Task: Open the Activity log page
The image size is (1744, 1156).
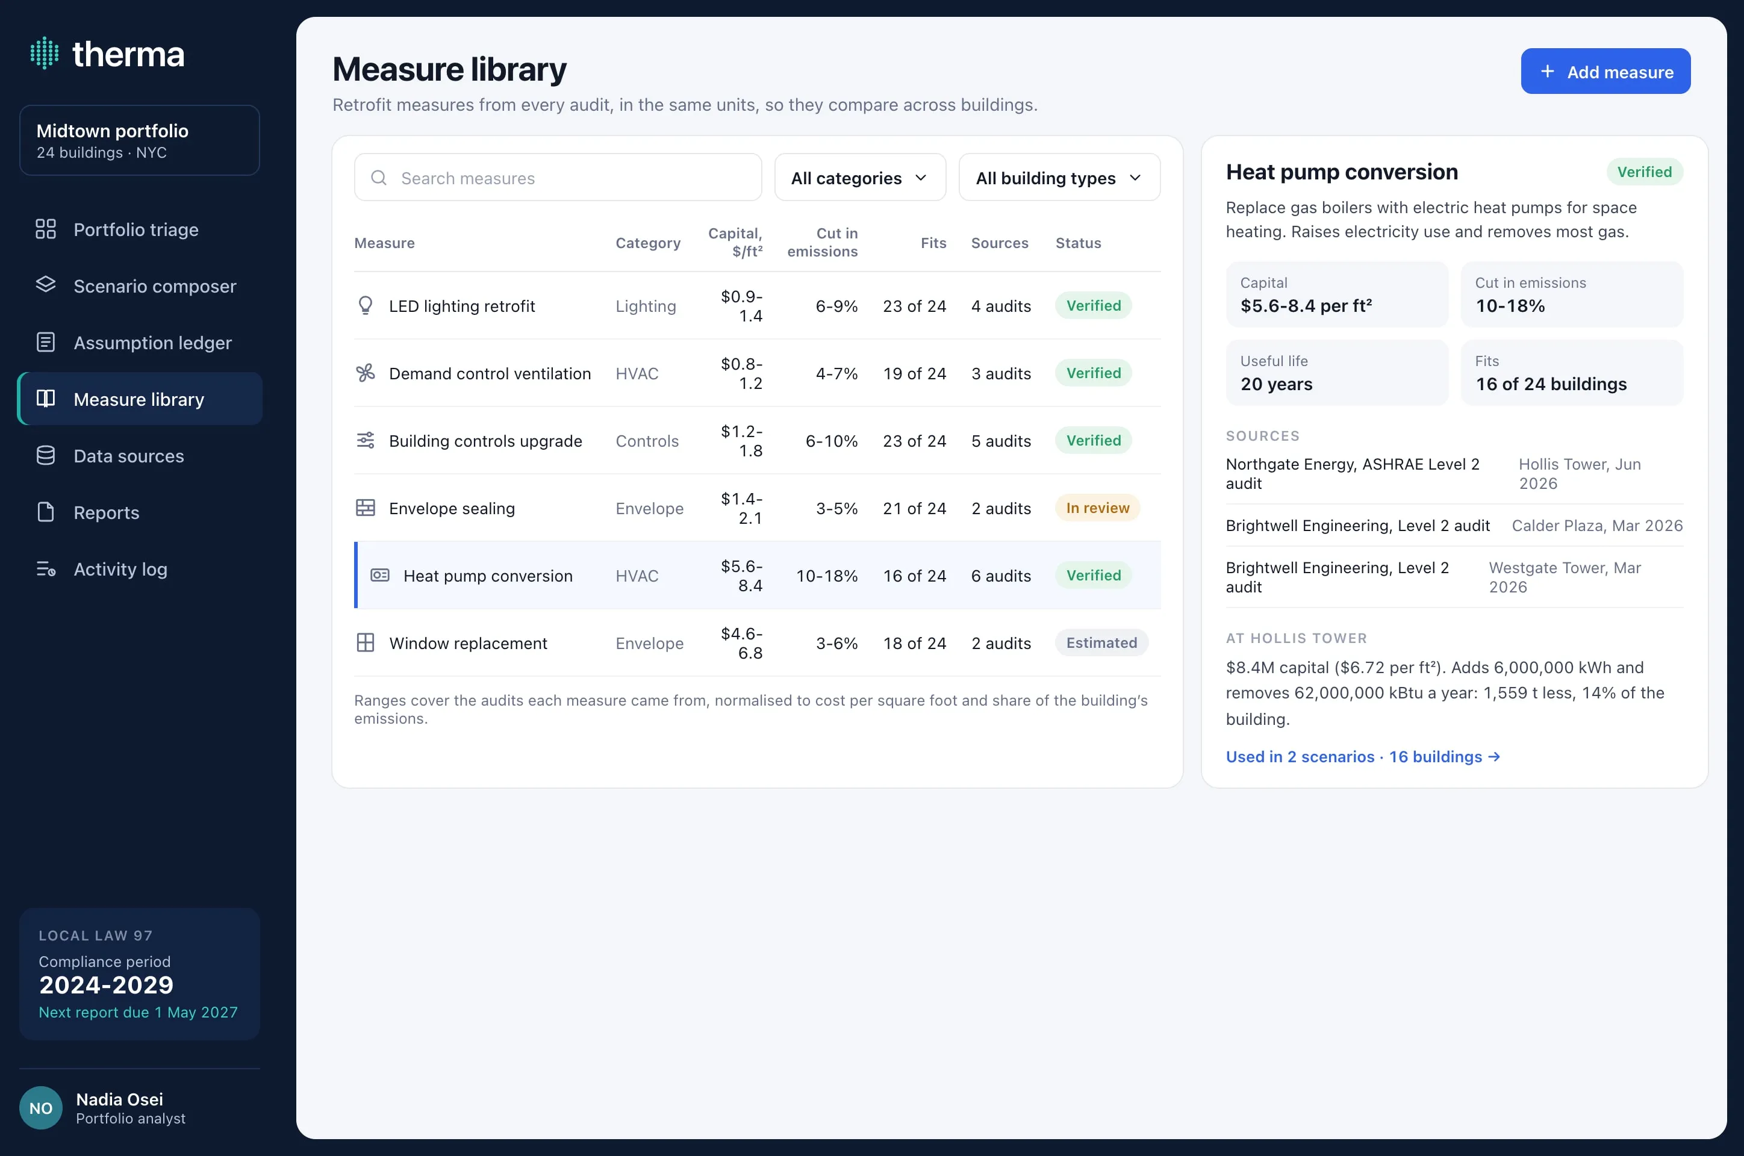Action: click(x=139, y=568)
